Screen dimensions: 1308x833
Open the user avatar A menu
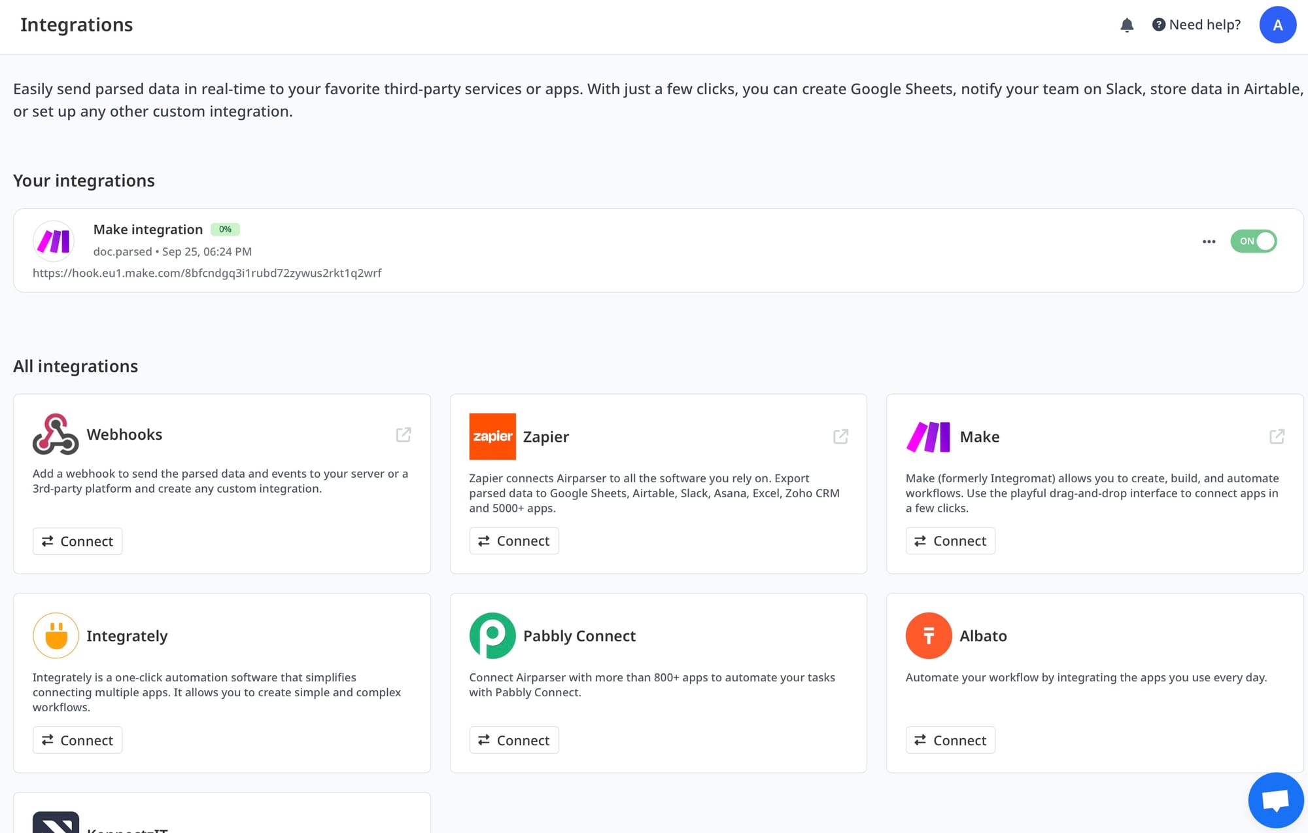click(1277, 25)
